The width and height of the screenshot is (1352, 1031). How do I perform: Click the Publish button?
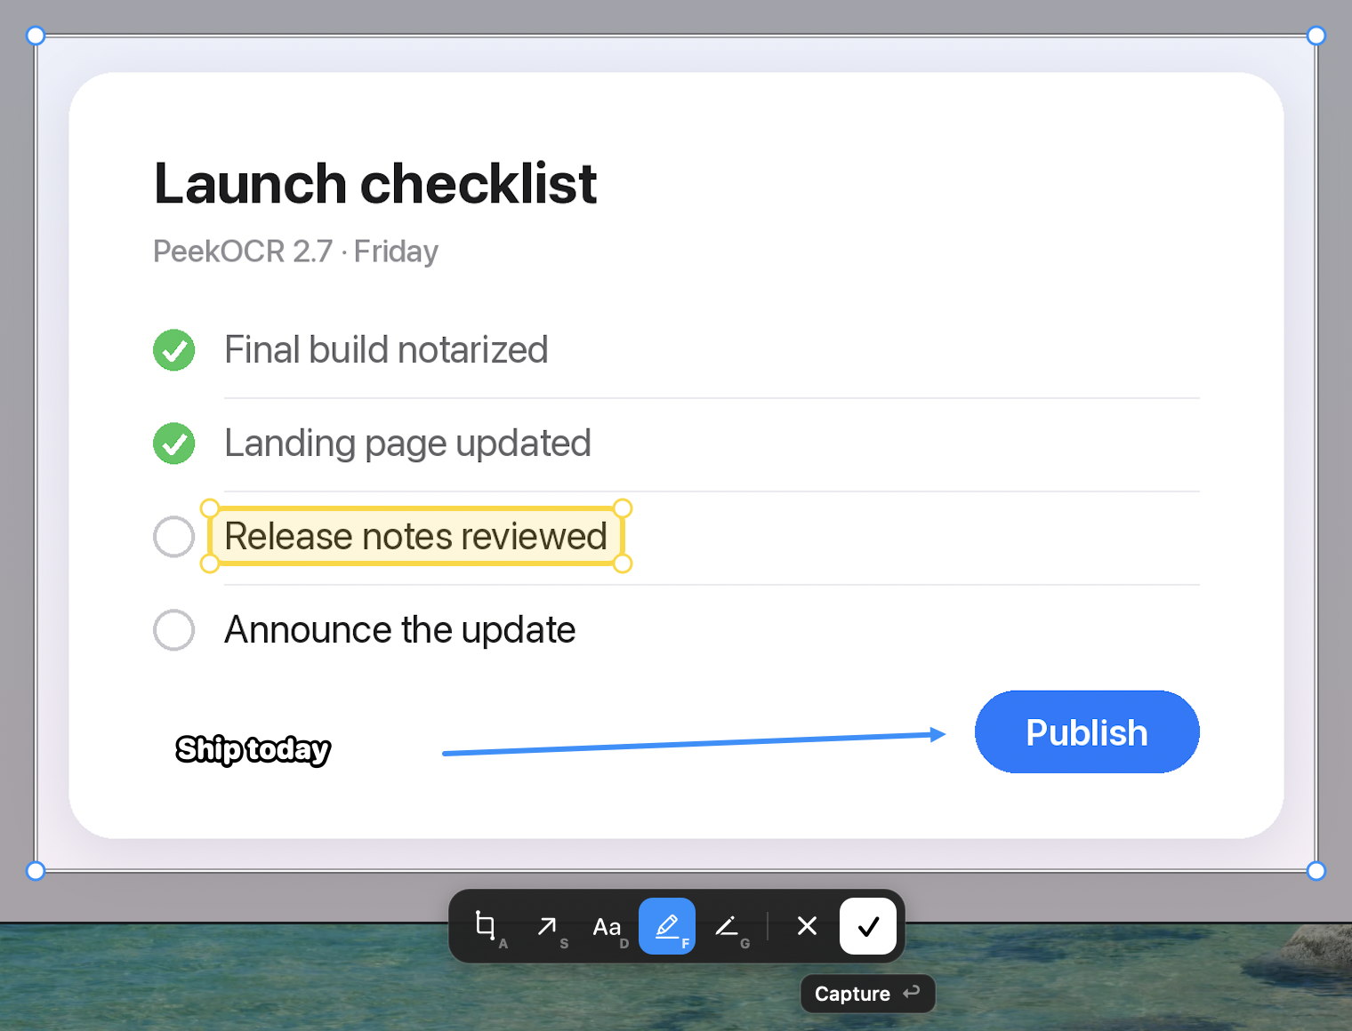point(1087,731)
